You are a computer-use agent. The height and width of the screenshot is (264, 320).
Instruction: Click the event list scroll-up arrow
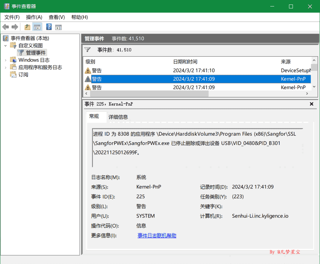[x=314, y=60]
